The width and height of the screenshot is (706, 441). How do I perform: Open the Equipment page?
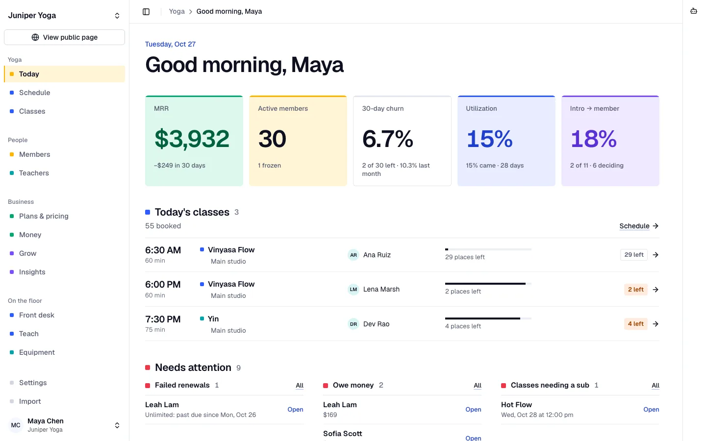click(x=64, y=352)
